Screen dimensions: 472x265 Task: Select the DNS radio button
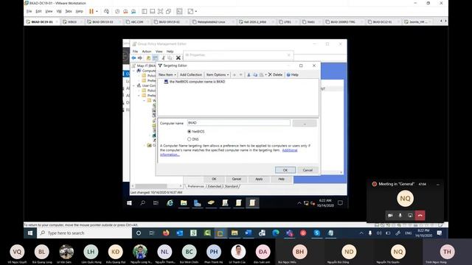click(x=190, y=139)
